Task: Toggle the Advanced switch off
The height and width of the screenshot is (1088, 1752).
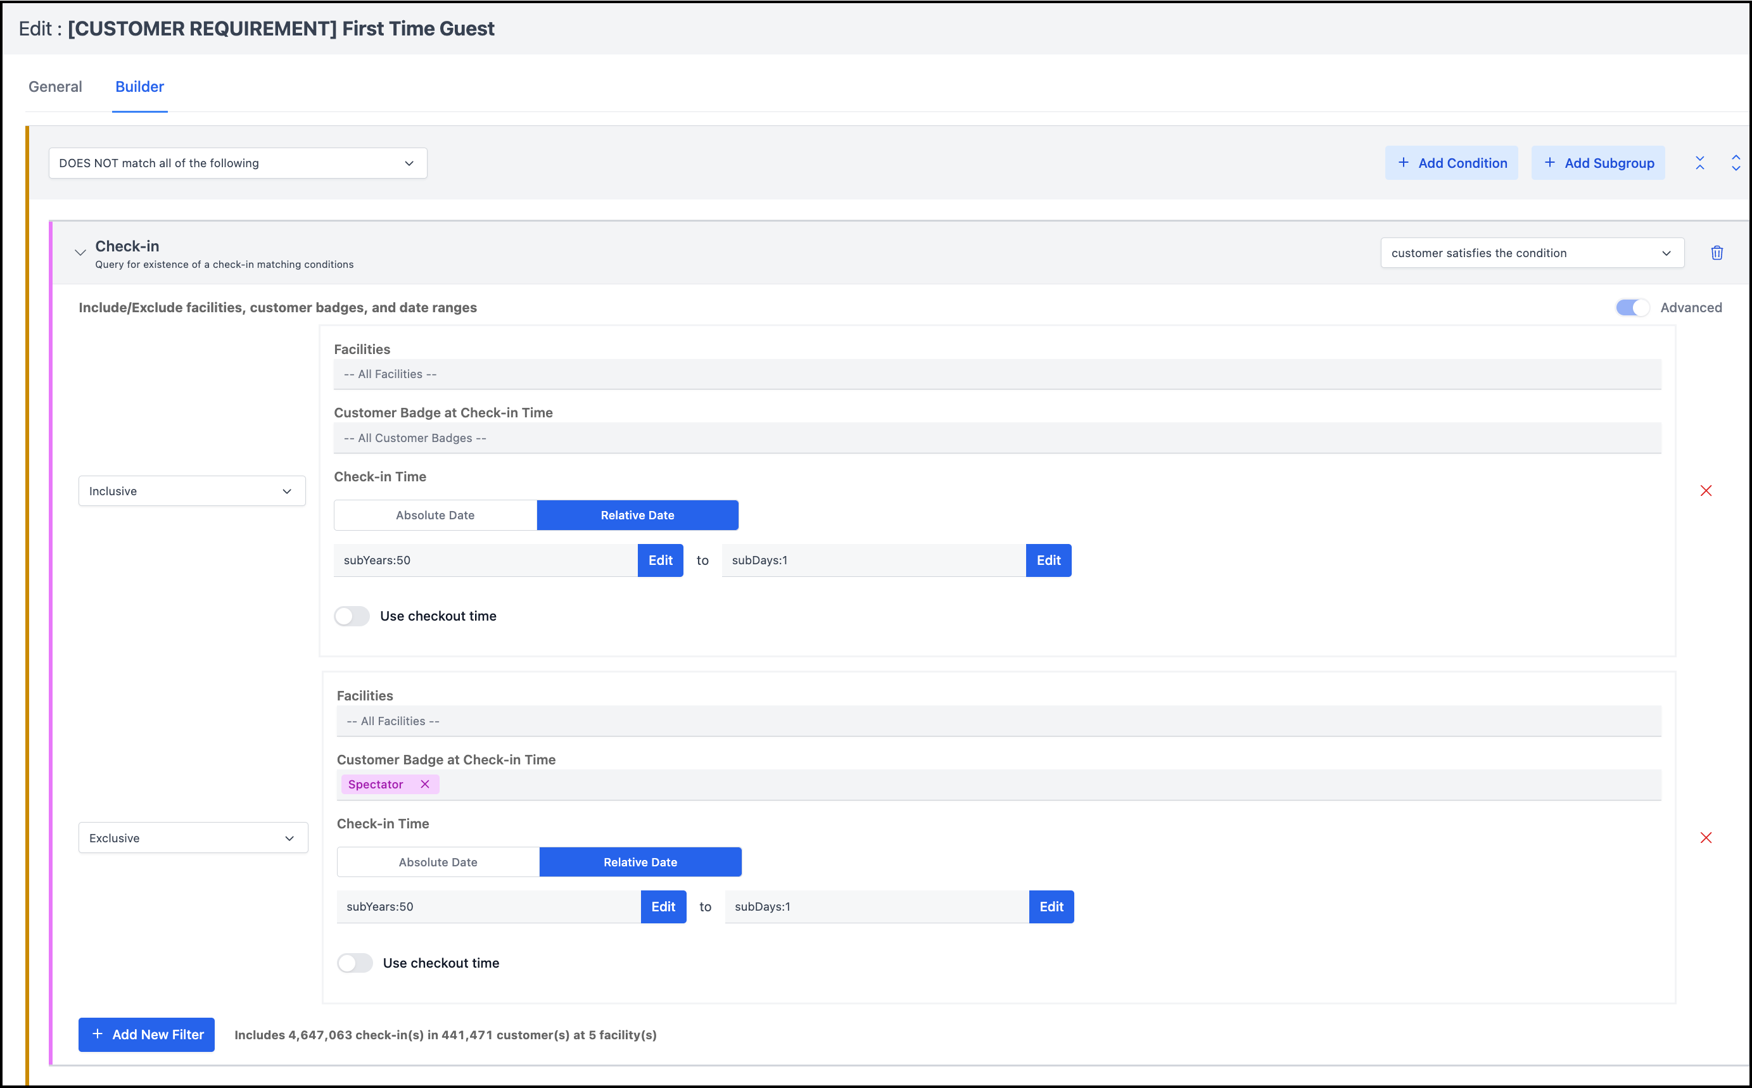Action: pyautogui.click(x=1632, y=308)
